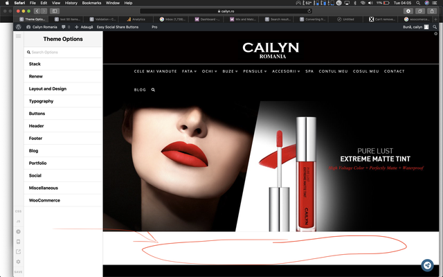Save theme options with SAVE button
Image resolution: width=443 pixels, height=277 pixels.
[19, 272]
